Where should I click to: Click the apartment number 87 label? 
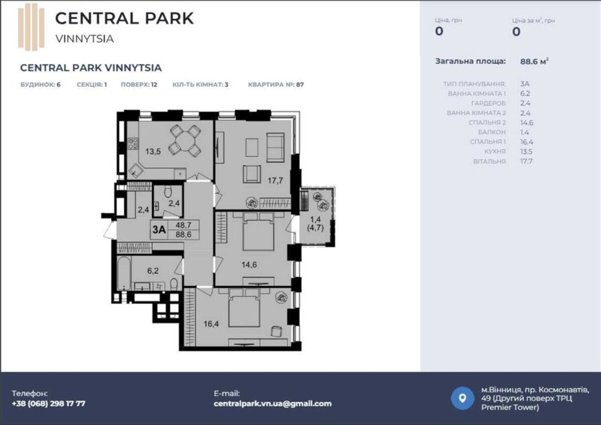(276, 84)
